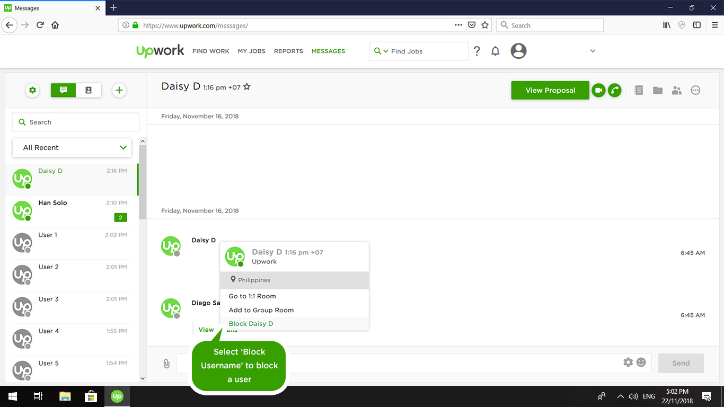Click the conversation Search field
This screenshot has width=724, height=407.
(76, 122)
